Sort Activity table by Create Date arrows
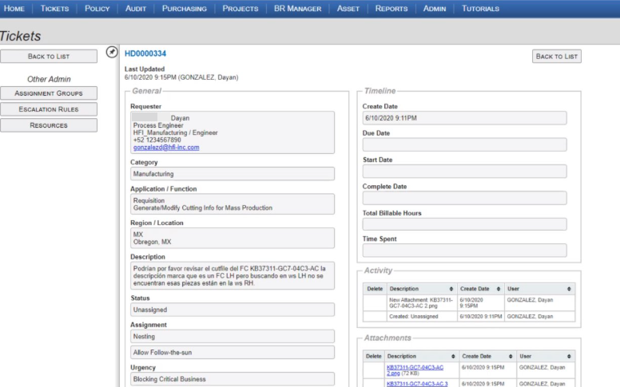Image resolution: width=620 pixels, height=387 pixels. click(x=499, y=288)
